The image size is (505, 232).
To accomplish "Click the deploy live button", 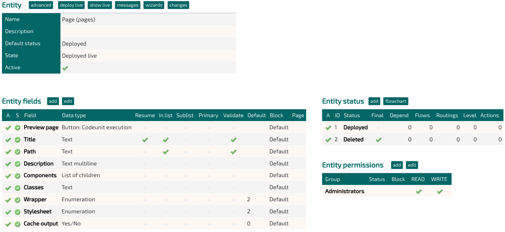I will coord(71,5).
